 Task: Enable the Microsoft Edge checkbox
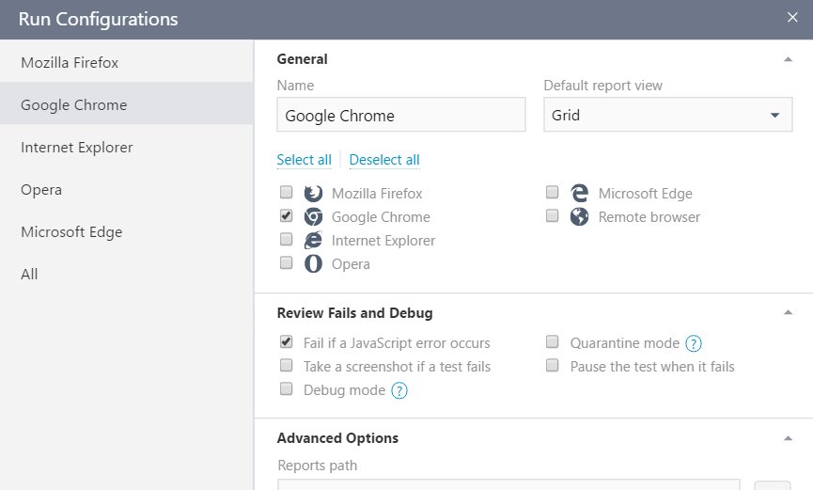(x=553, y=193)
